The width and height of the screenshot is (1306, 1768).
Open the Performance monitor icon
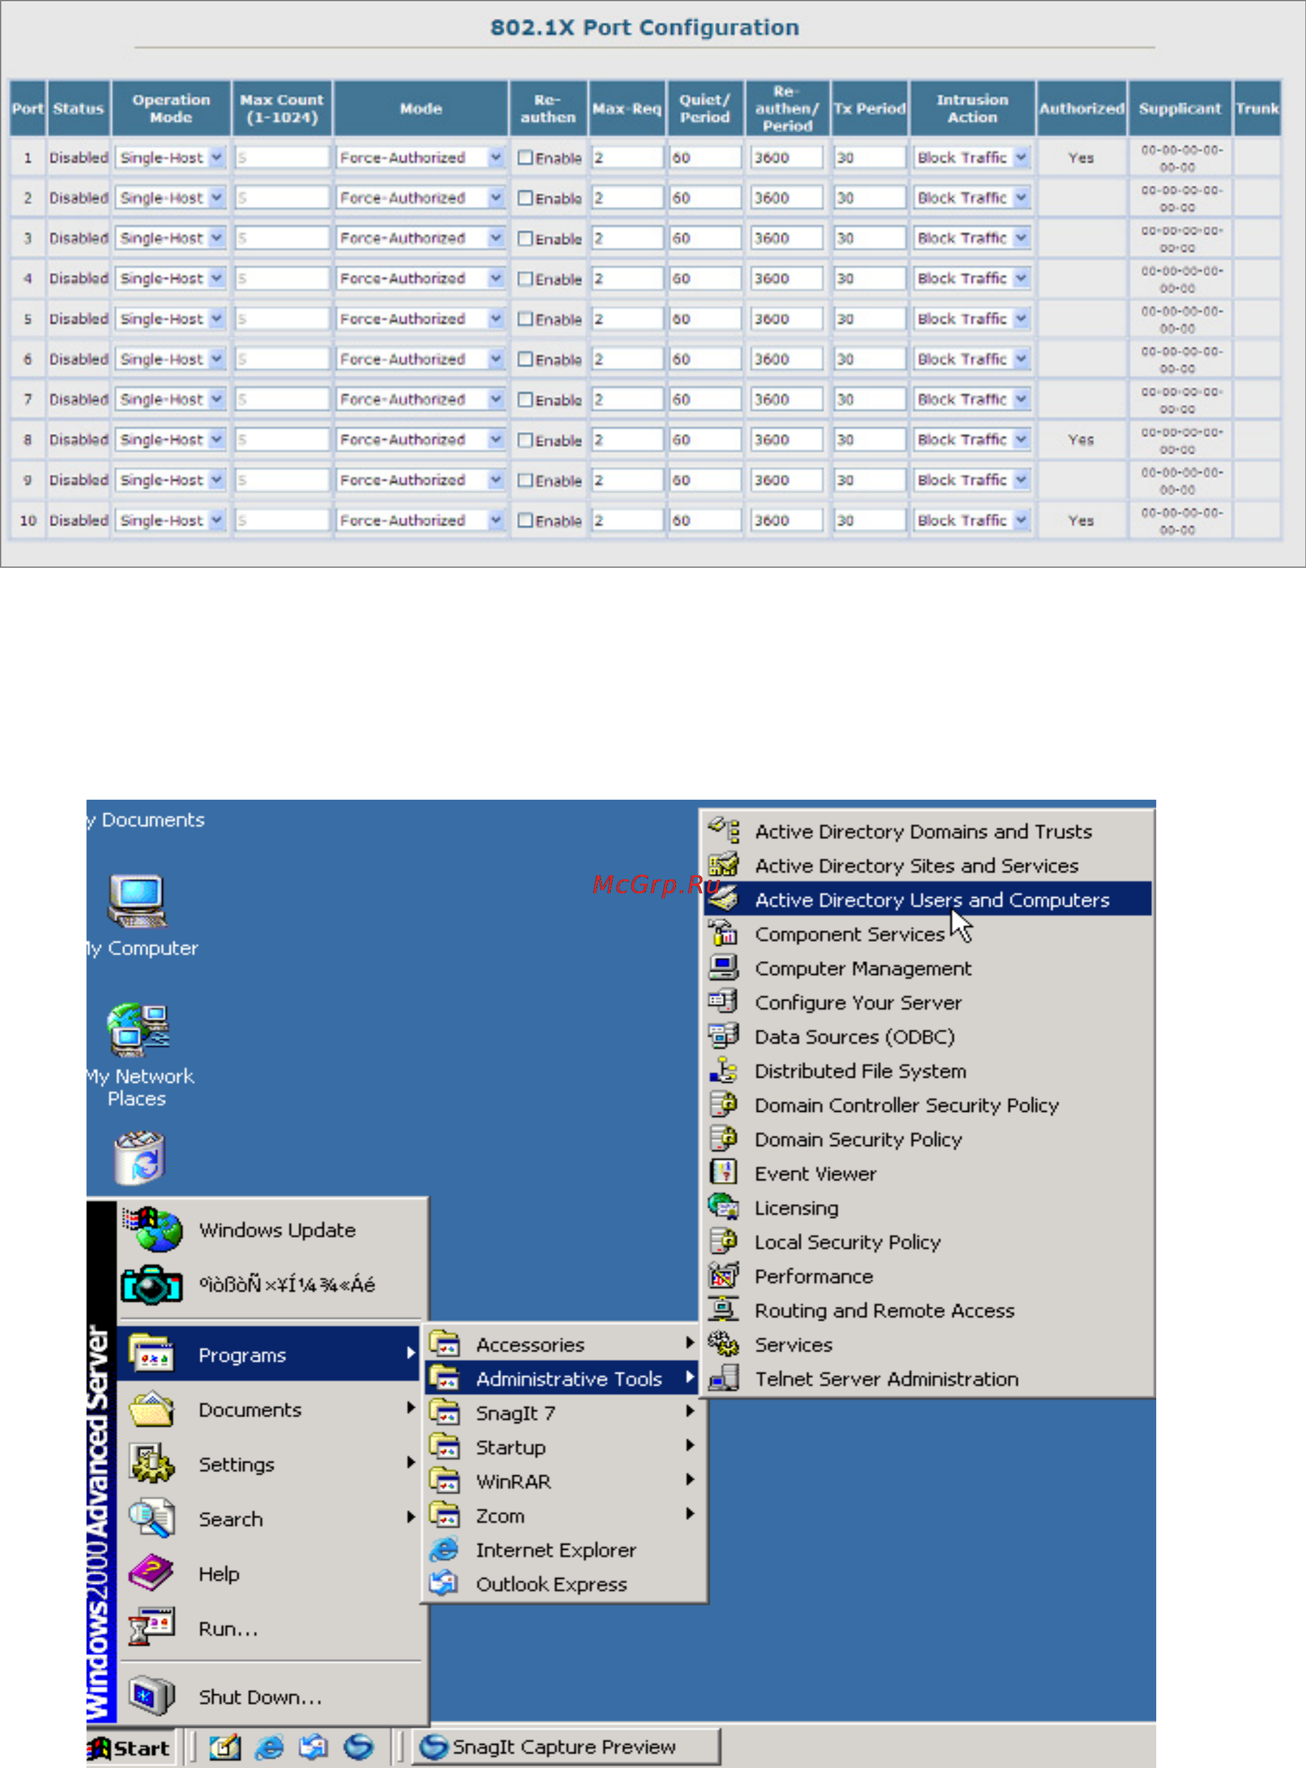[723, 1275]
